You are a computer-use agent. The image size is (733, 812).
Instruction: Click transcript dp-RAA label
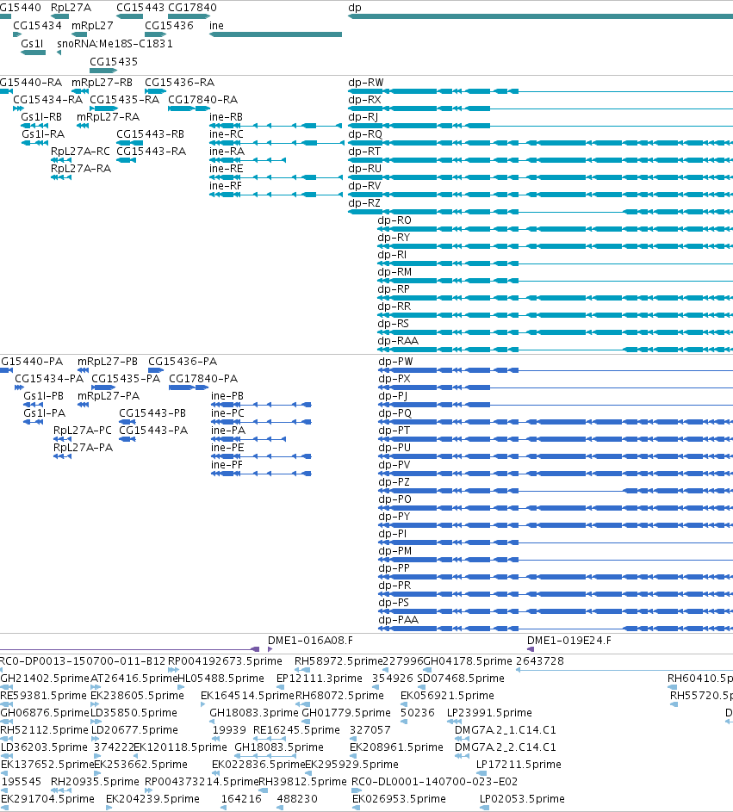(398, 341)
